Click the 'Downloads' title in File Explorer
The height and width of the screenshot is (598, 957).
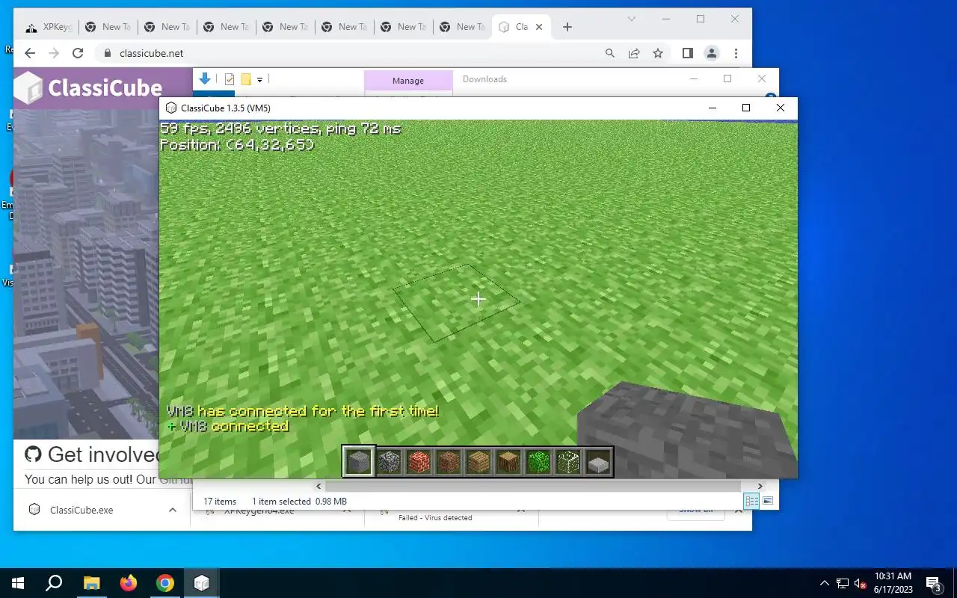pos(484,79)
